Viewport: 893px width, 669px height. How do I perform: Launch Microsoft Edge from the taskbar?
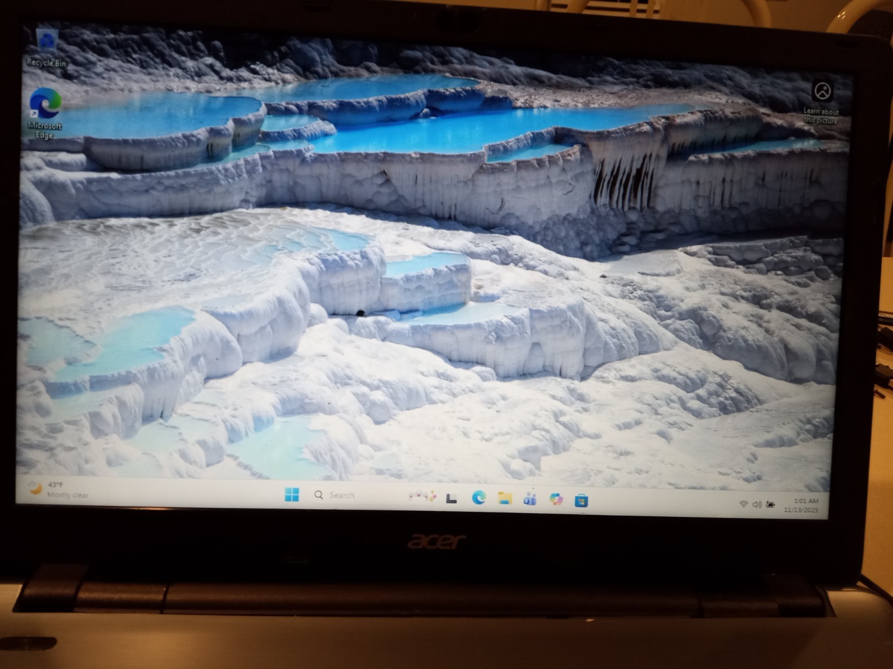click(478, 498)
